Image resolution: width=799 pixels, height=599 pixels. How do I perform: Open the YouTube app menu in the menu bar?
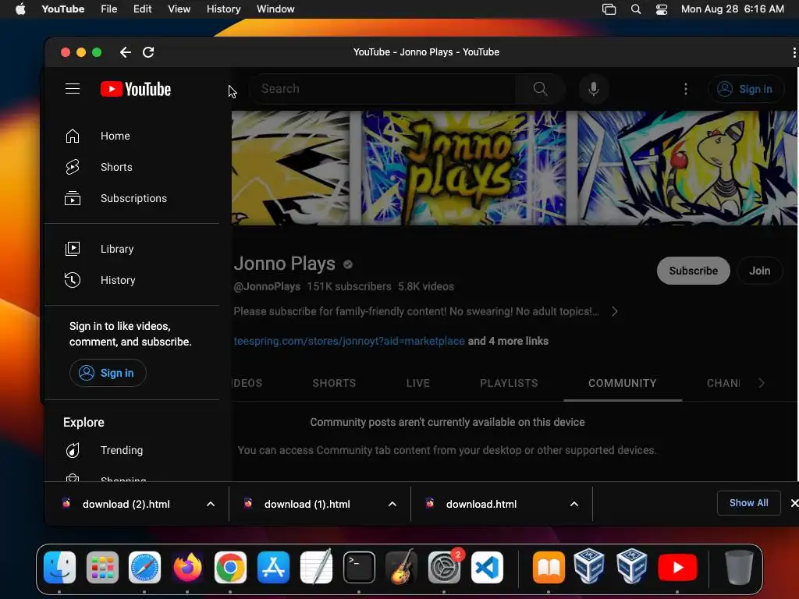[x=63, y=9]
